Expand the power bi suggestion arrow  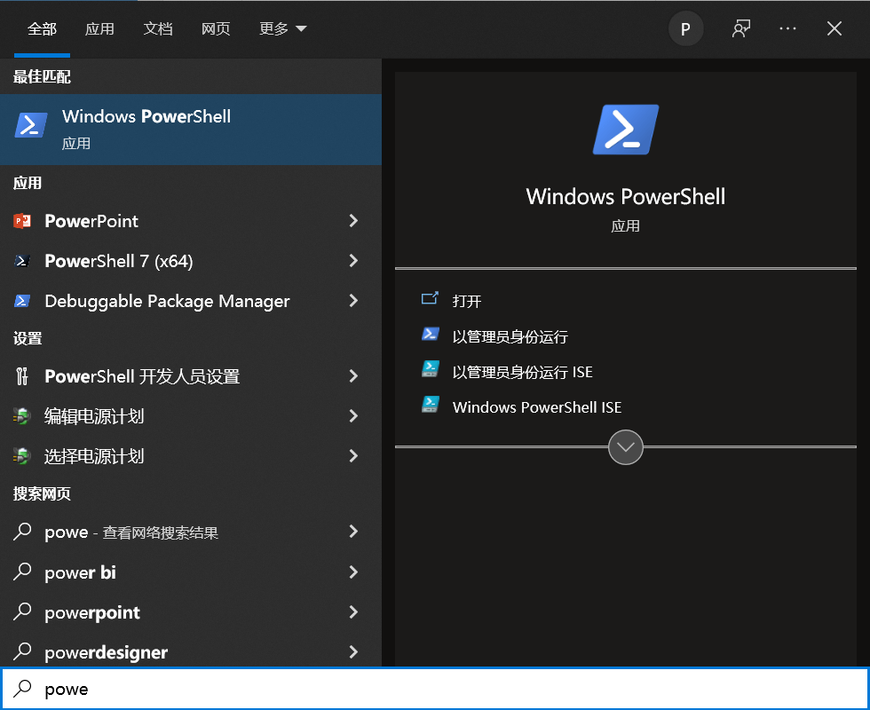pyautogui.click(x=353, y=572)
